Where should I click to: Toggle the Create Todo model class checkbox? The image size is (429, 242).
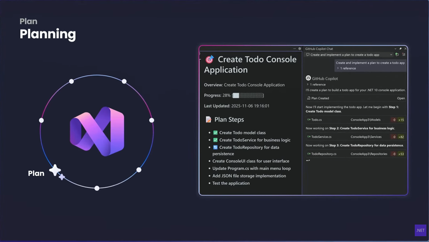[215, 133]
